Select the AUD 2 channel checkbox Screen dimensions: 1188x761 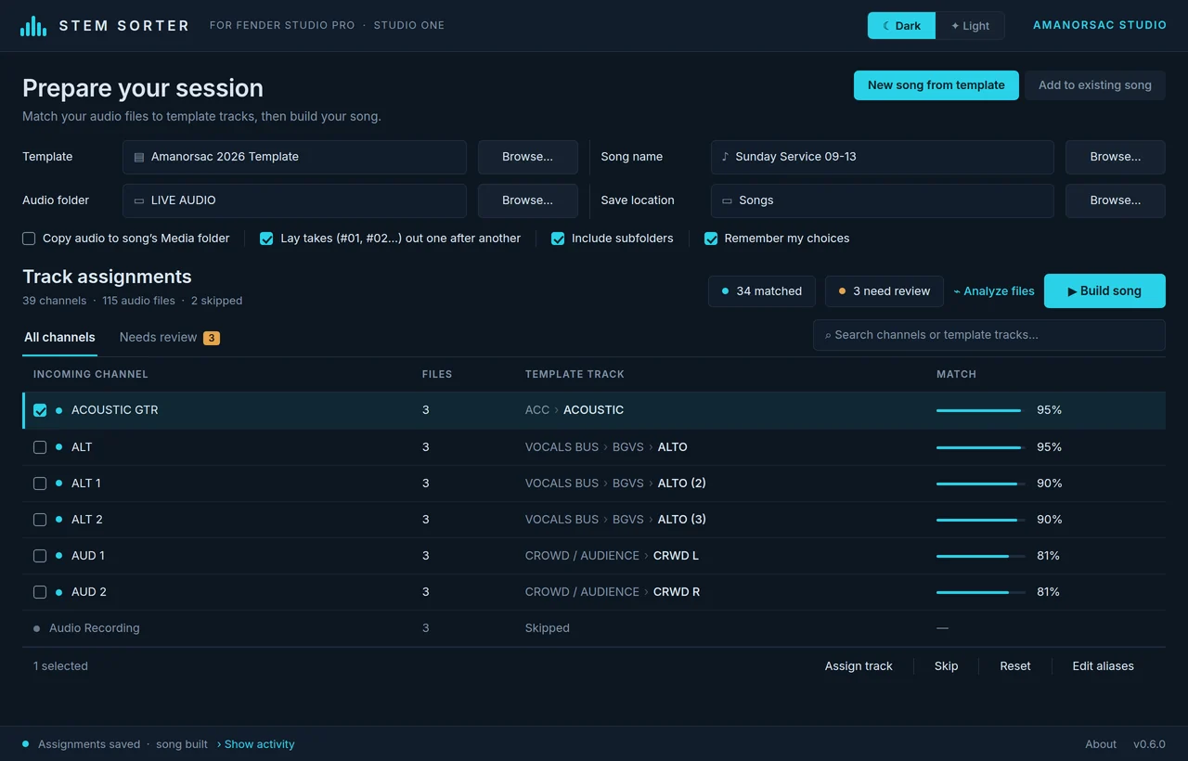[40, 592]
